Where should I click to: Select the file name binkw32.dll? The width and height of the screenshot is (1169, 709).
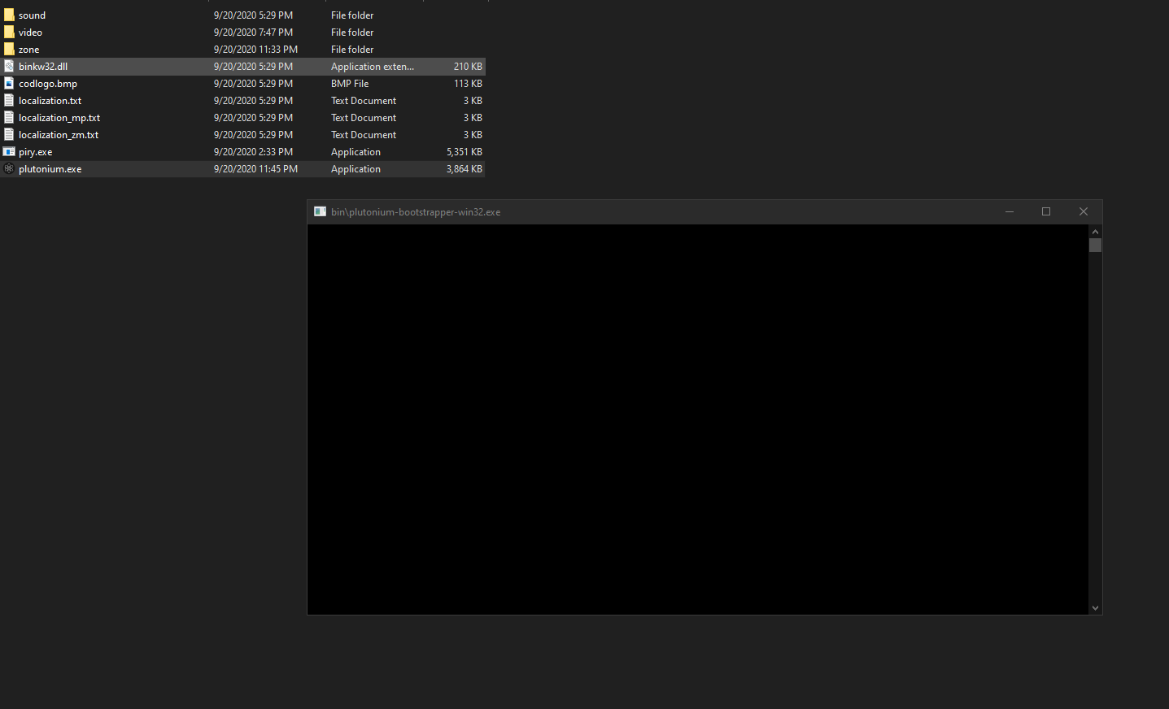[x=43, y=67]
